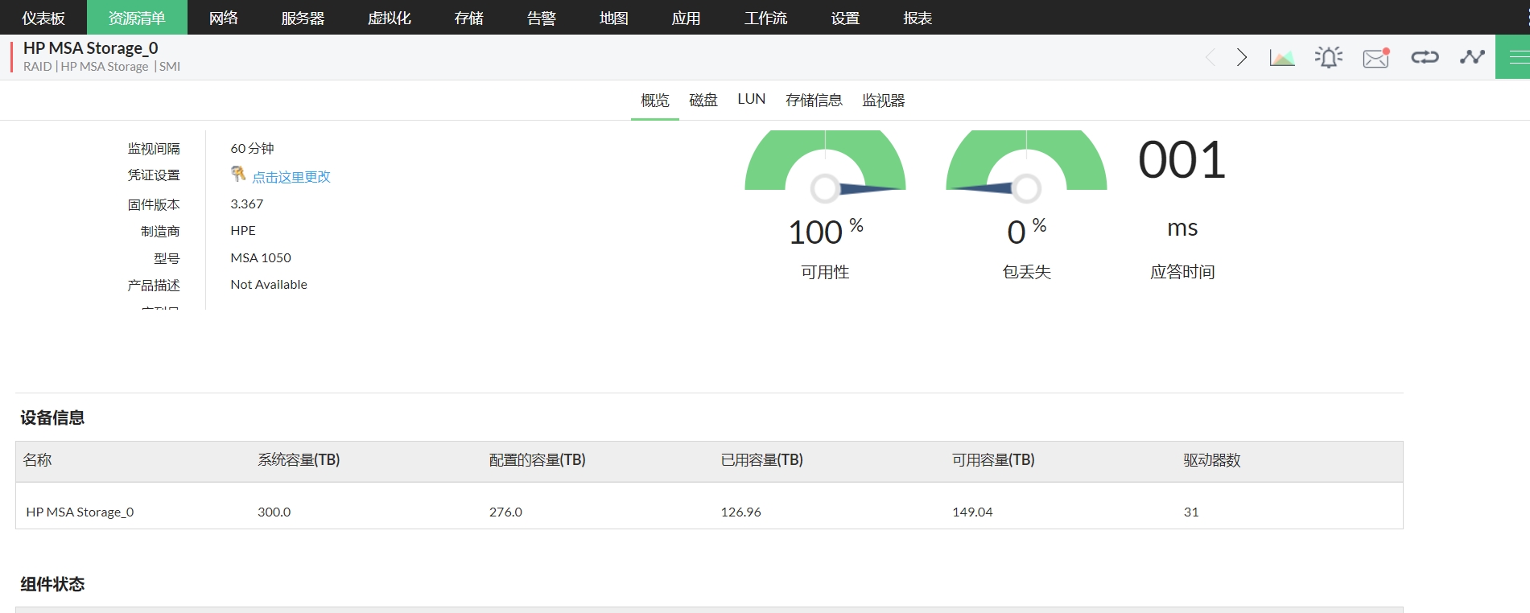Open the 工作流 menu
The width and height of the screenshot is (1530, 613).
tap(765, 18)
